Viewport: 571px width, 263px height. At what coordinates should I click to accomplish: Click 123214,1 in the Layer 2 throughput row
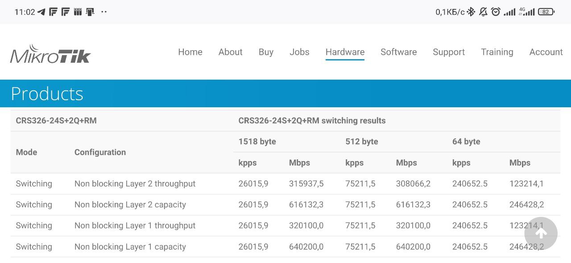point(526,184)
